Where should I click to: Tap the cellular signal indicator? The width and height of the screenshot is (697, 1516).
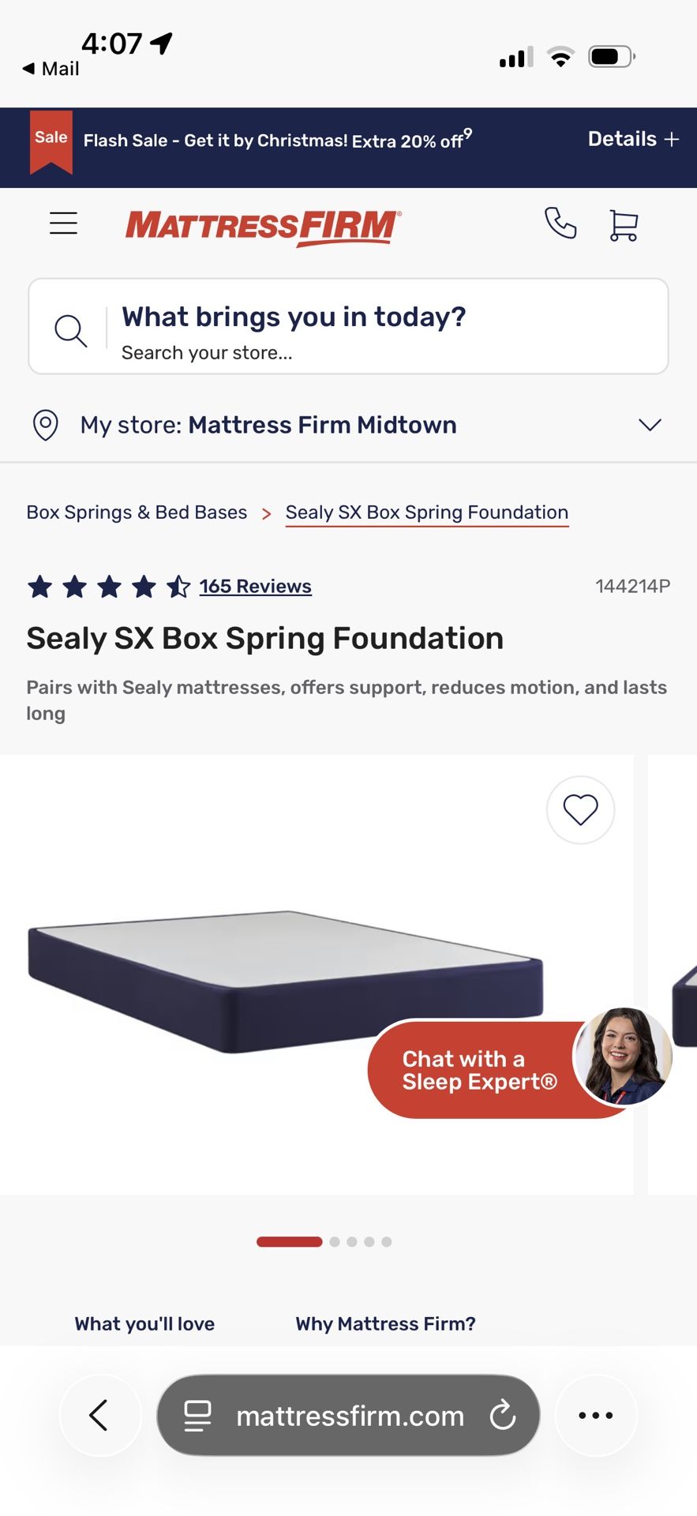(x=515, y=55)
